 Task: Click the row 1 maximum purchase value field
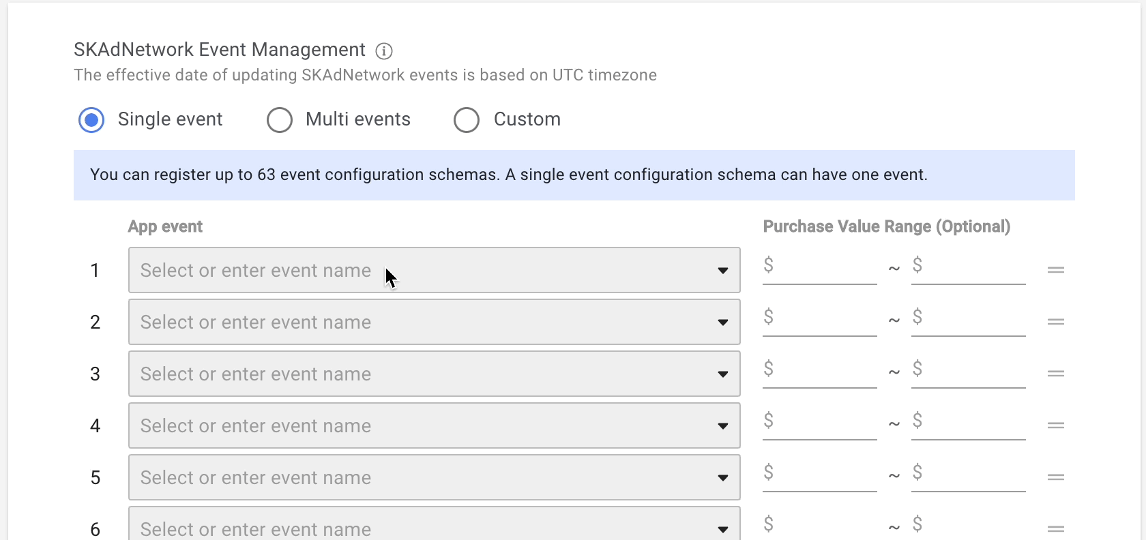tap(969, 267)
